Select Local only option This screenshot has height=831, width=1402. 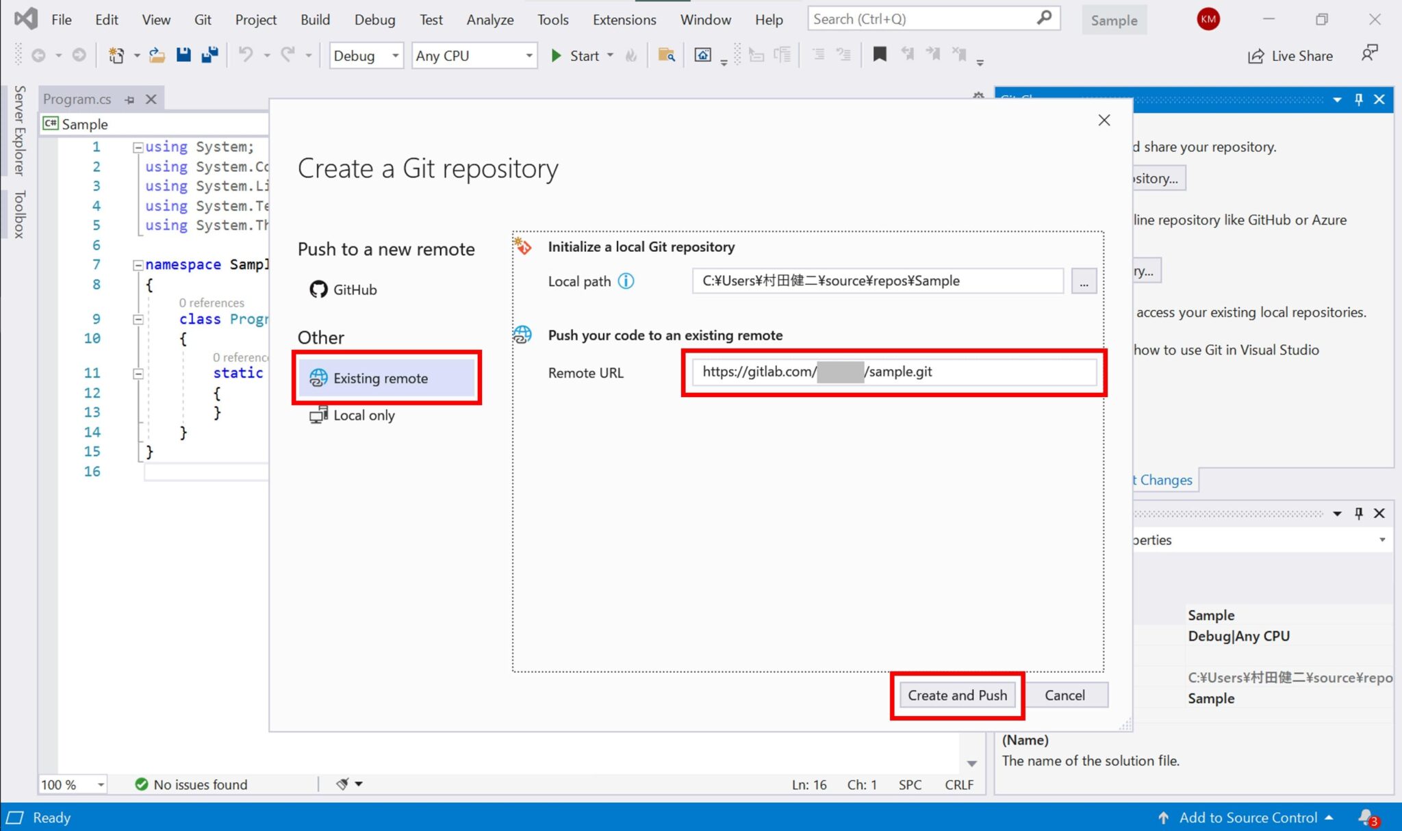[x=363, y=415]
